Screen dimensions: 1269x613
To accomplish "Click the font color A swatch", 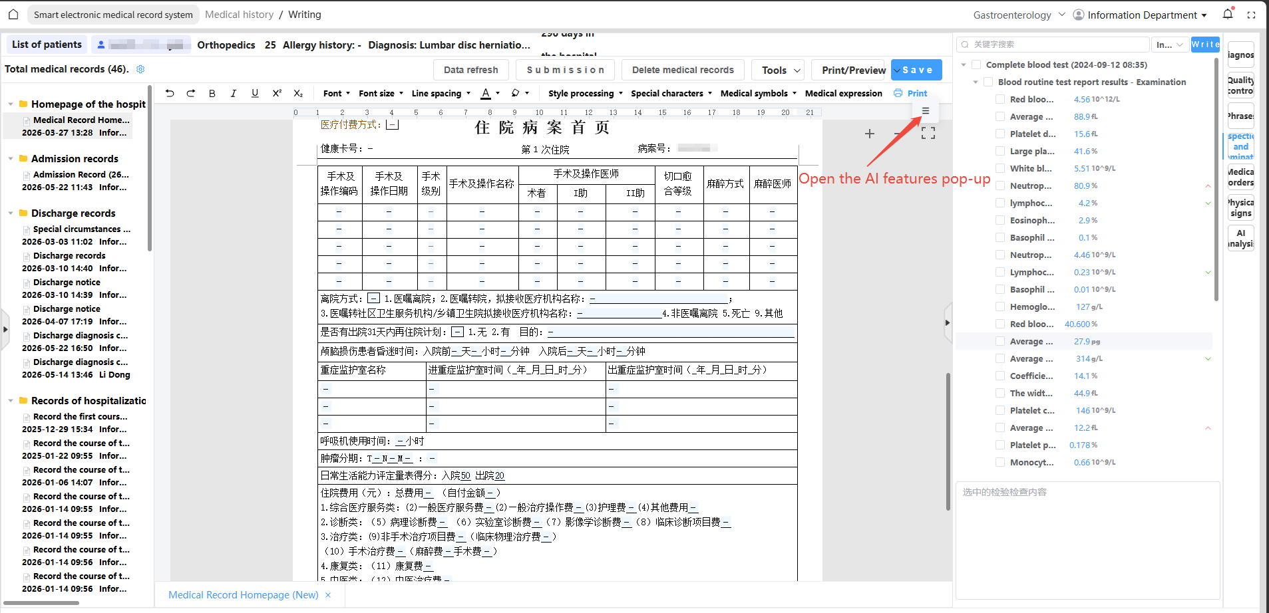I will tap(486, 93).
